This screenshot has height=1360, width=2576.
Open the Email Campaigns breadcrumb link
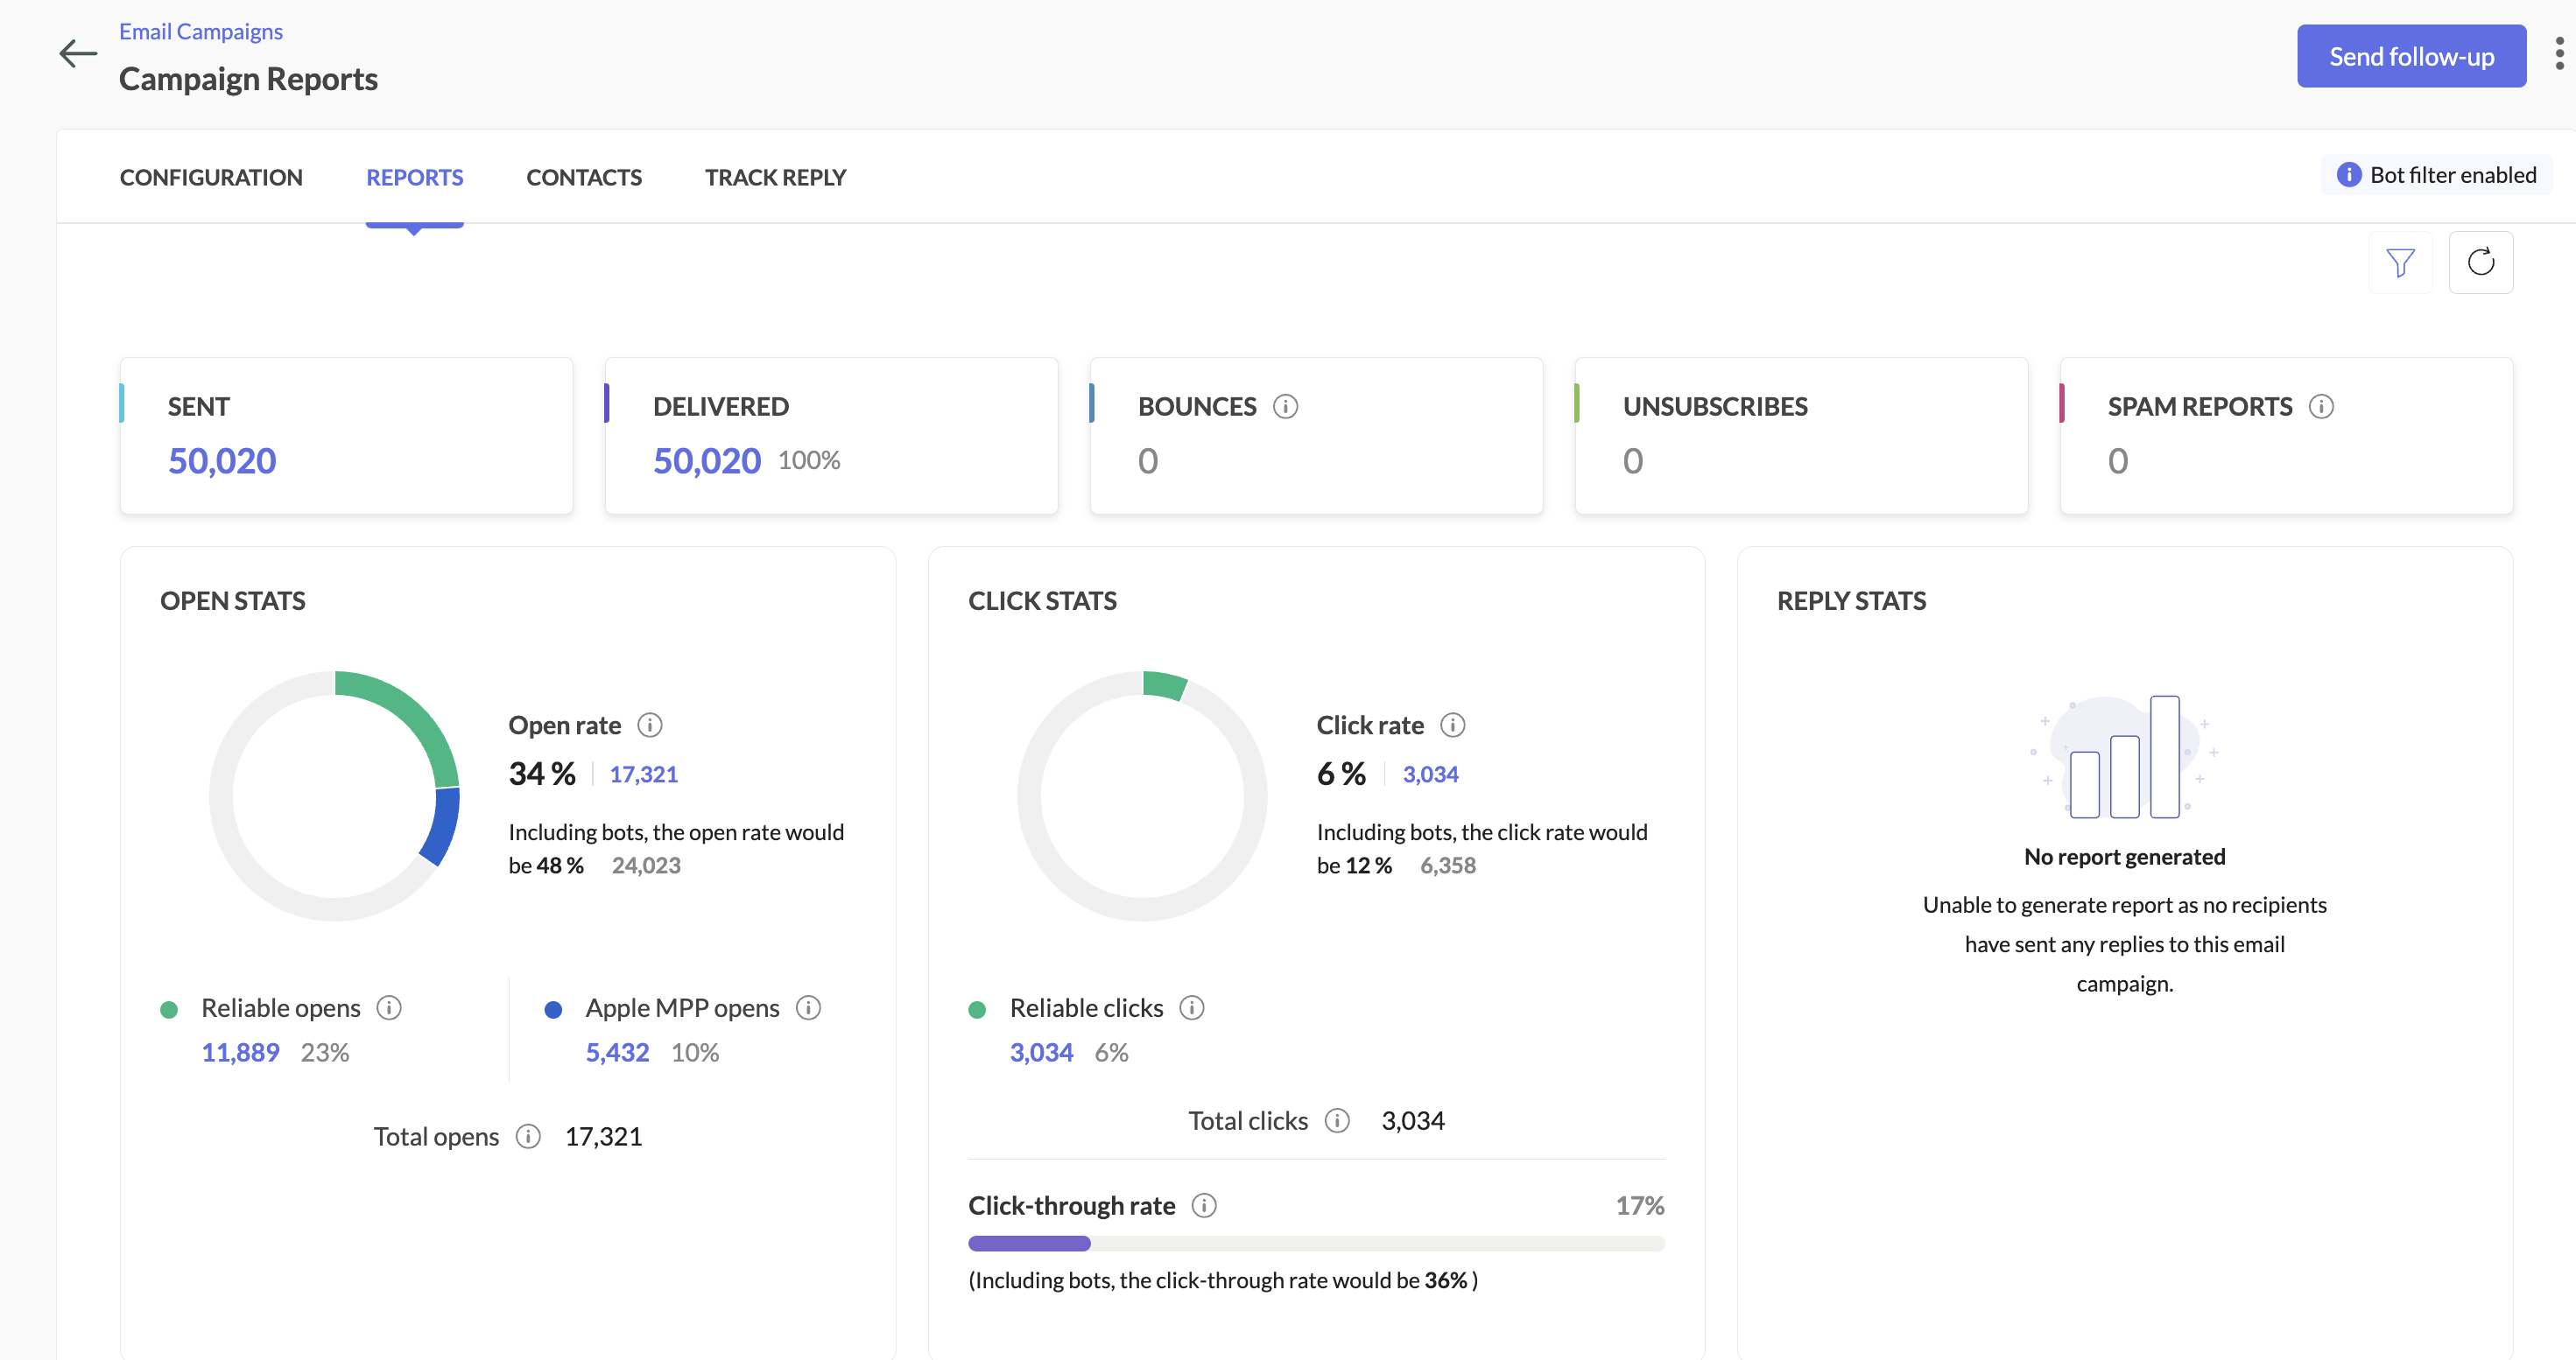click(x=201, y=32)
